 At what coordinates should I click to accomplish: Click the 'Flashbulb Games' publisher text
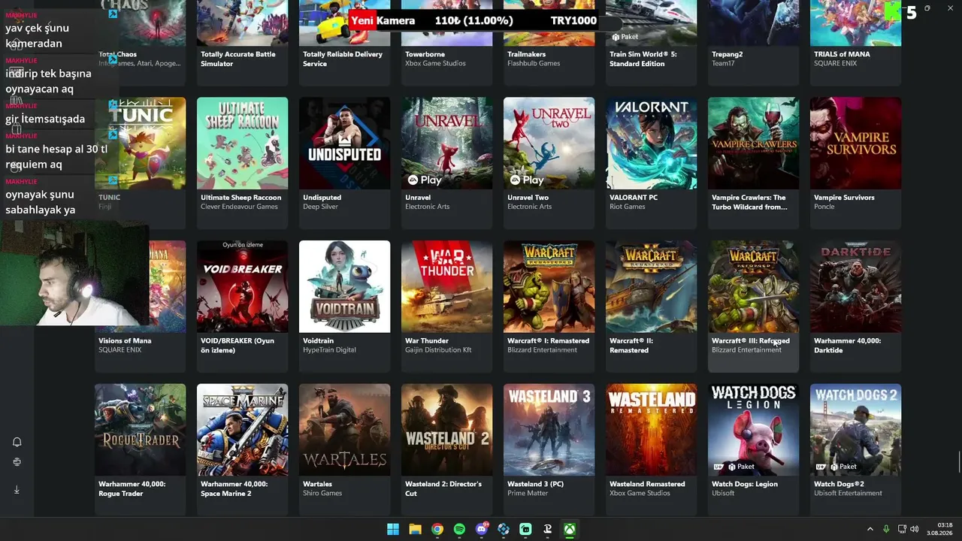534,63
